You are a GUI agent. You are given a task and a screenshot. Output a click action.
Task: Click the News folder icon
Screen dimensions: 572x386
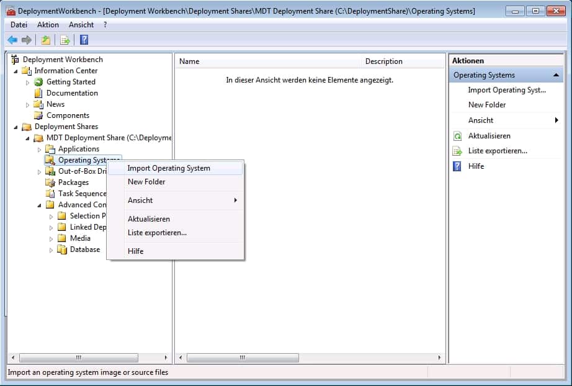tap(38, 104)
